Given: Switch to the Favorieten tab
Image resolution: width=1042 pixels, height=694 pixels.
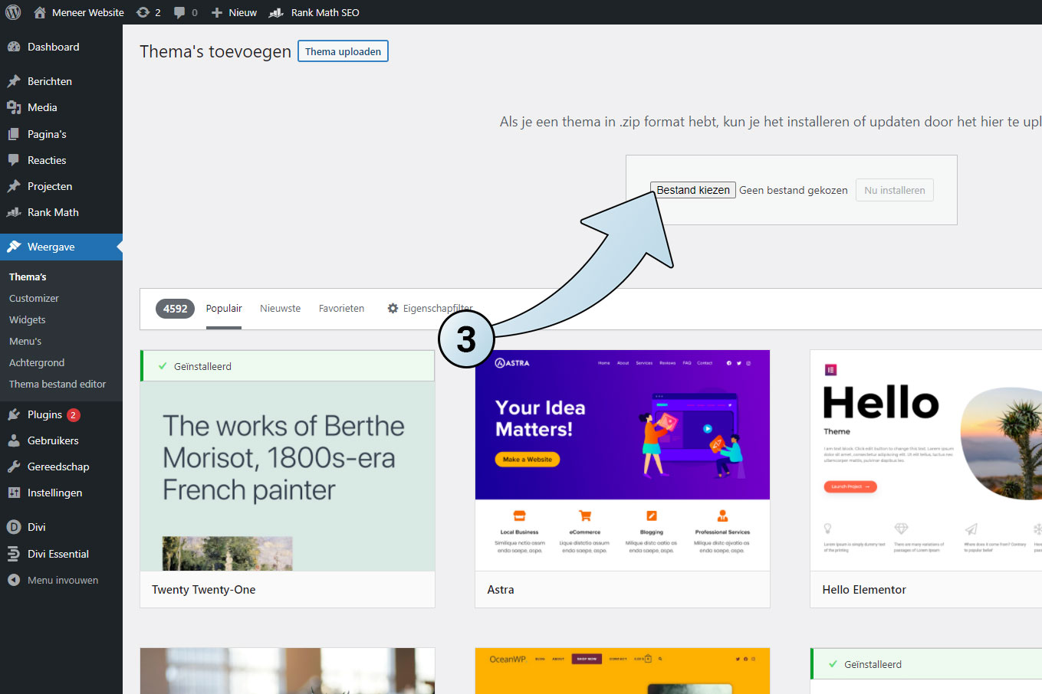Looking at the screenshot, I should [341, 308].
